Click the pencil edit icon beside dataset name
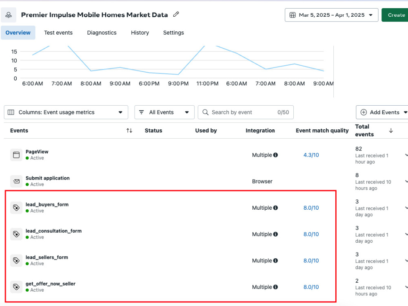This screenshot has width=408, height=306. coord(176,14)
